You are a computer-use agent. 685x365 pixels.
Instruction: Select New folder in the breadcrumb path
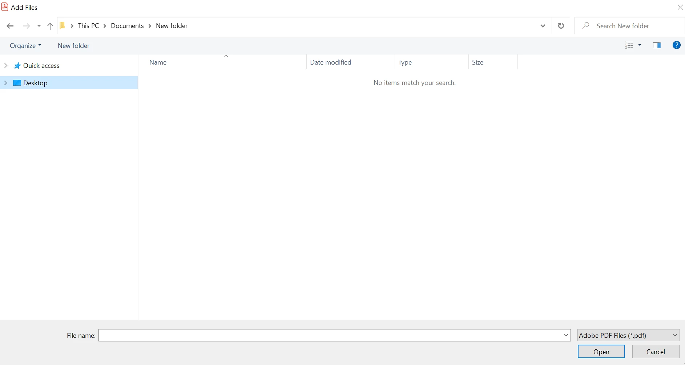pos(172,26)
